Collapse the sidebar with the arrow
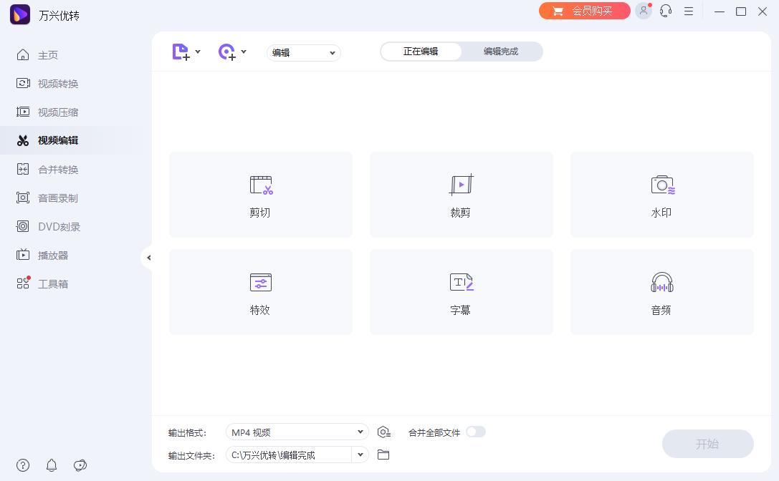 (x=150, y=257)
